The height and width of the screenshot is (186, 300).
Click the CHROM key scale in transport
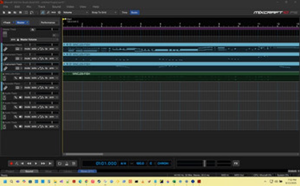tap(163, 164)
